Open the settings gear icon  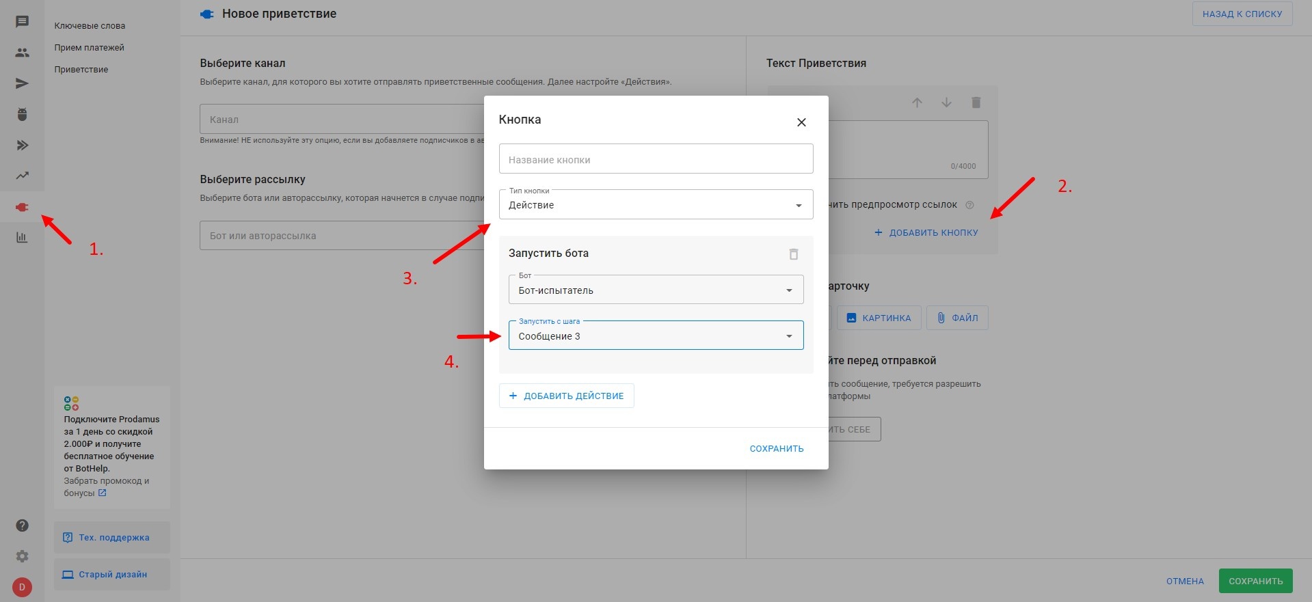22,556
